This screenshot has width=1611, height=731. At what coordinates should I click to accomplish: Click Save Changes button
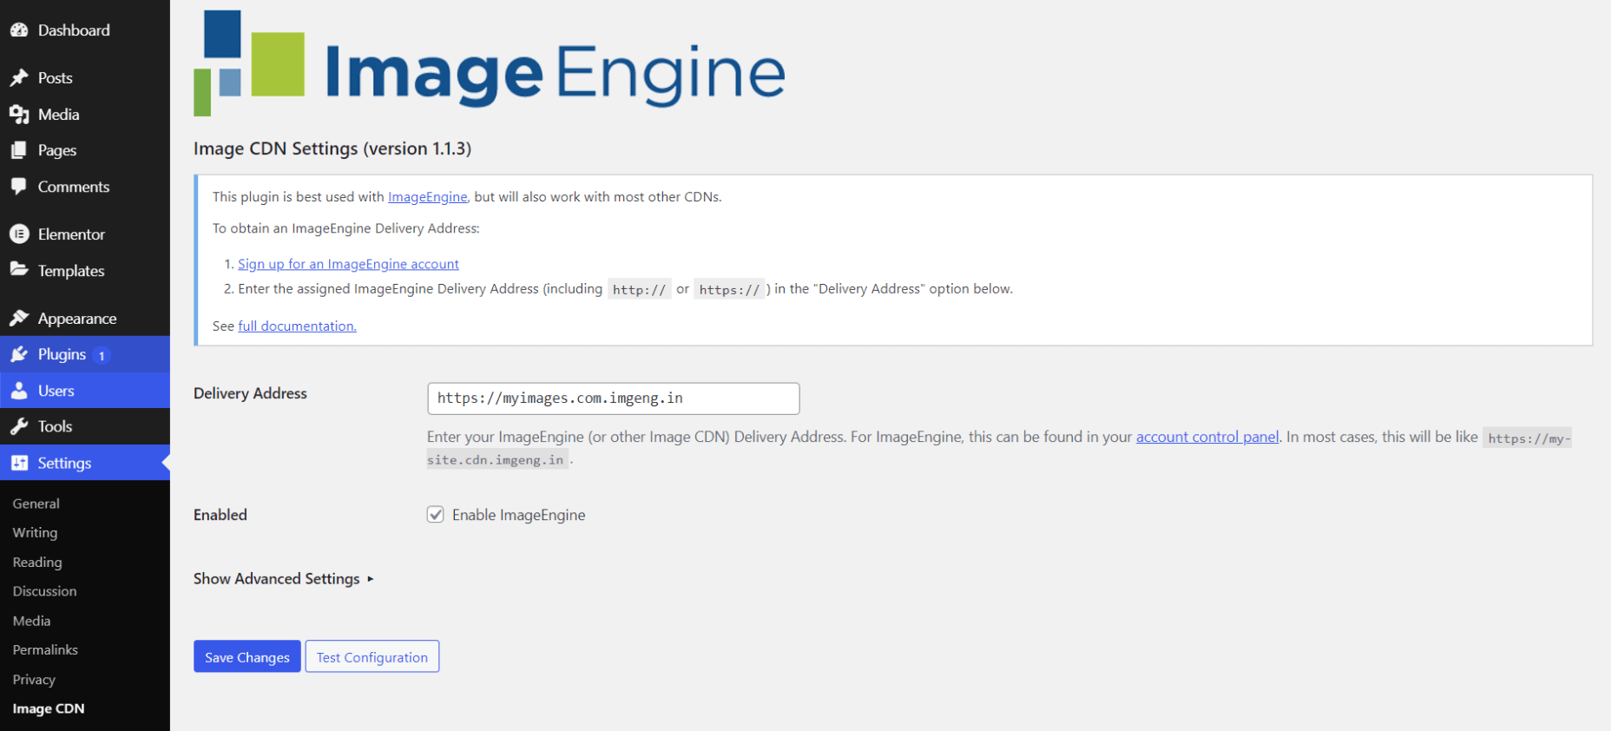point(247,656)
